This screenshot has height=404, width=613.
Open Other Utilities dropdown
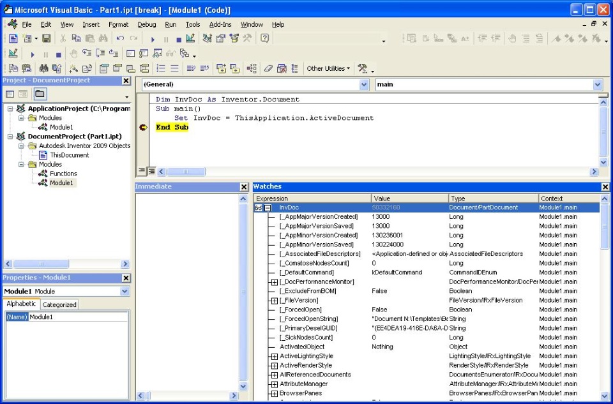point(328,68)
